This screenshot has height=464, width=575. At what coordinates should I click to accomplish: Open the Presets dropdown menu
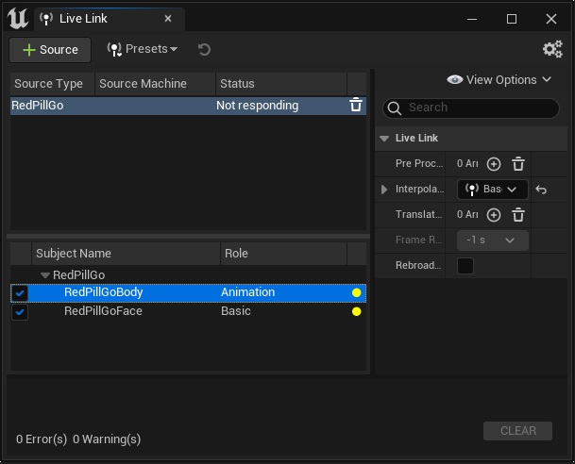(x=143, y=49)
